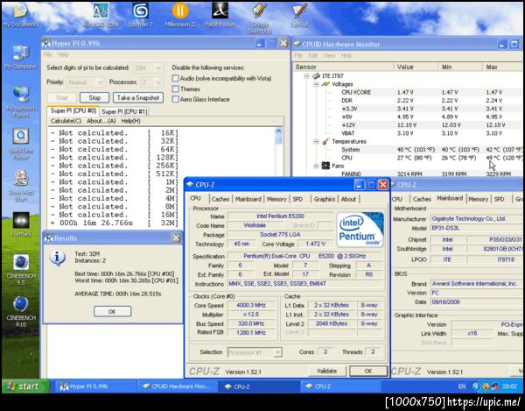The height and width of the screenshot is (411, 525).
Task: Open the My Computer desktop icon
Action: click(x=20, y=54)
